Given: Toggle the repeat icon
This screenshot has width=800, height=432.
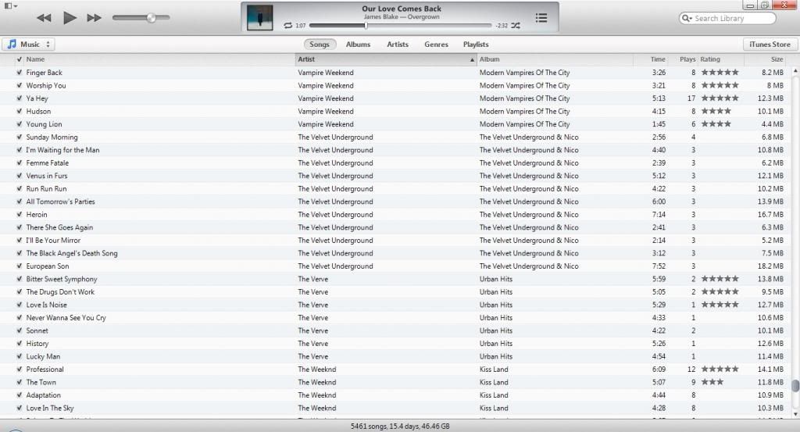Looking at the screenshot, I should click(x=287, y=26).
